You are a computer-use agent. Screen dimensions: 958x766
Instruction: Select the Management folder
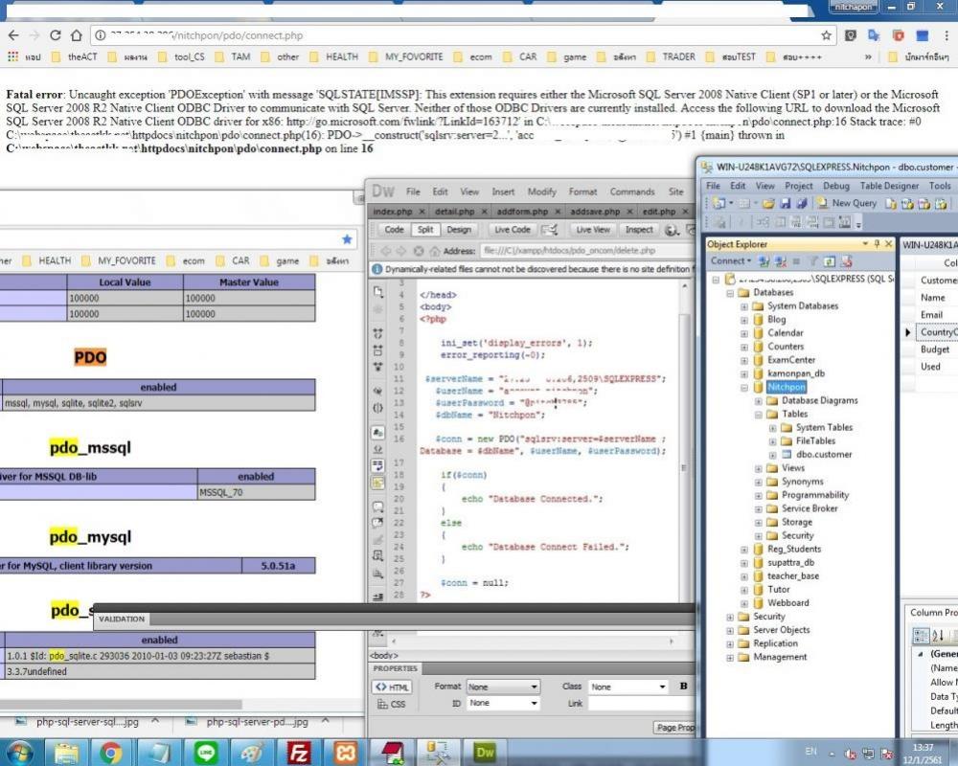pyautogui.click(x=780, y=657)
